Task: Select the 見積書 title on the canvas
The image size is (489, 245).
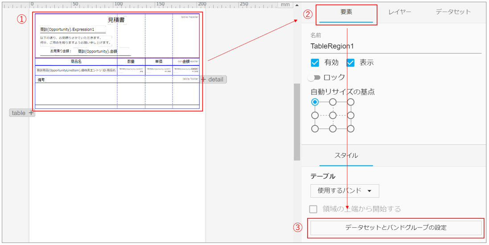Action: (116, 20)
